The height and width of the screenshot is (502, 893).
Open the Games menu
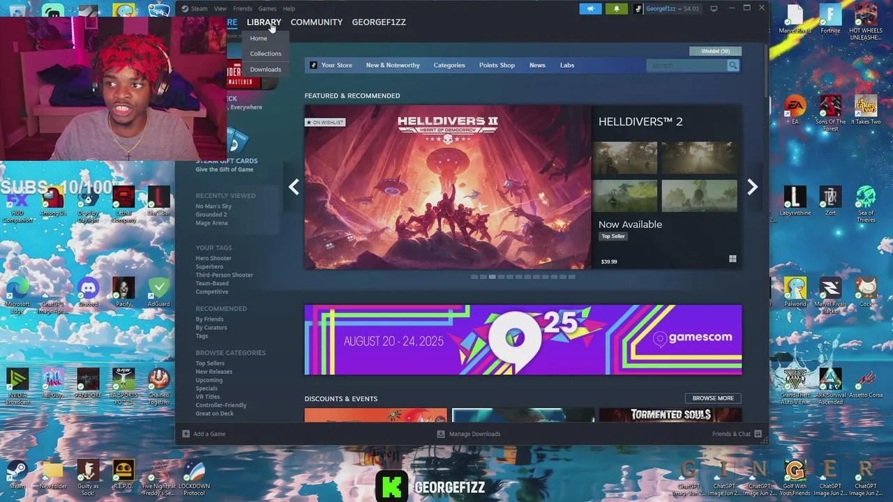(267, 8)
